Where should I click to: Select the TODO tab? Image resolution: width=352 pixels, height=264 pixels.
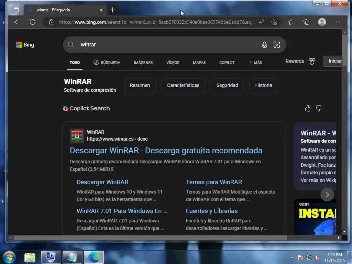click(x=75, y=63)
